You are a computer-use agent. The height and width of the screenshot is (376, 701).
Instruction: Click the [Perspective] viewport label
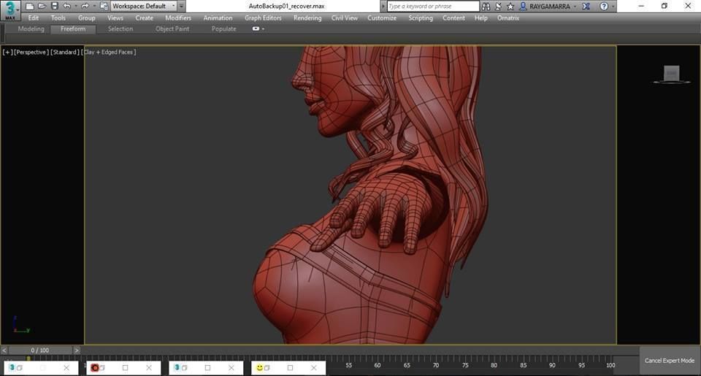[x=31, y=52]
